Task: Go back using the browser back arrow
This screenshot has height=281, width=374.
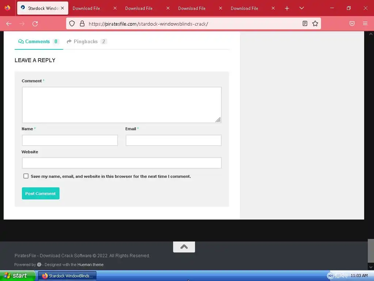Action: [x=9, y=24]
